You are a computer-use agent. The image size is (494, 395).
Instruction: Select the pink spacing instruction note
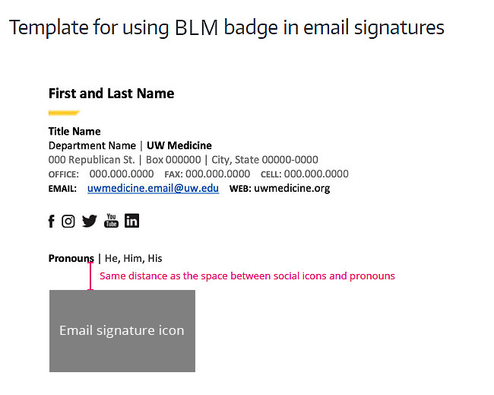pyautogui.click(x=247, y=276)
